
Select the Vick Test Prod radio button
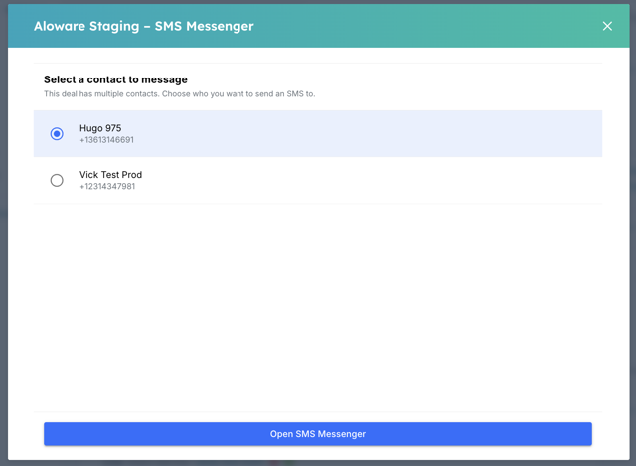(57, 180)
